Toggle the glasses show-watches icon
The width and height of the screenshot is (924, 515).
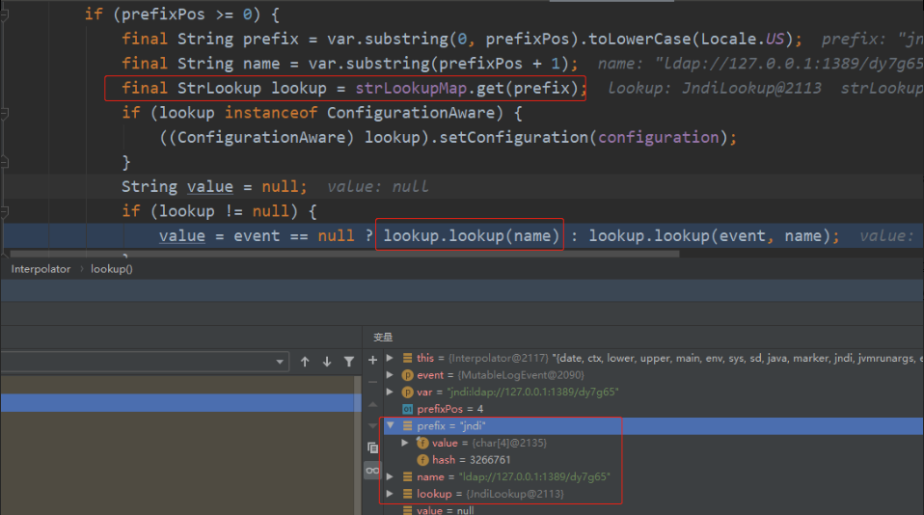pyautogui.click(x=372, y=471)
